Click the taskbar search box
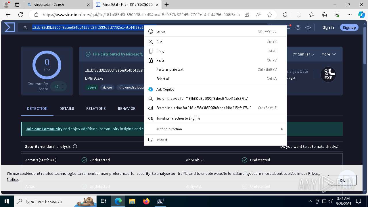This screenshot has width=368, height=207. click(55, 201)
